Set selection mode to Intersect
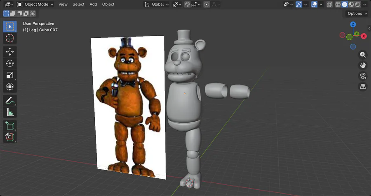This screenshot has height=196, width=371. (33, 14)
